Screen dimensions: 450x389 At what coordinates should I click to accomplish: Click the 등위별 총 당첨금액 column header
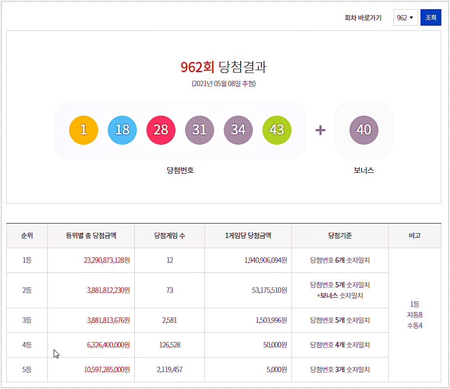[x=91, y=236]
